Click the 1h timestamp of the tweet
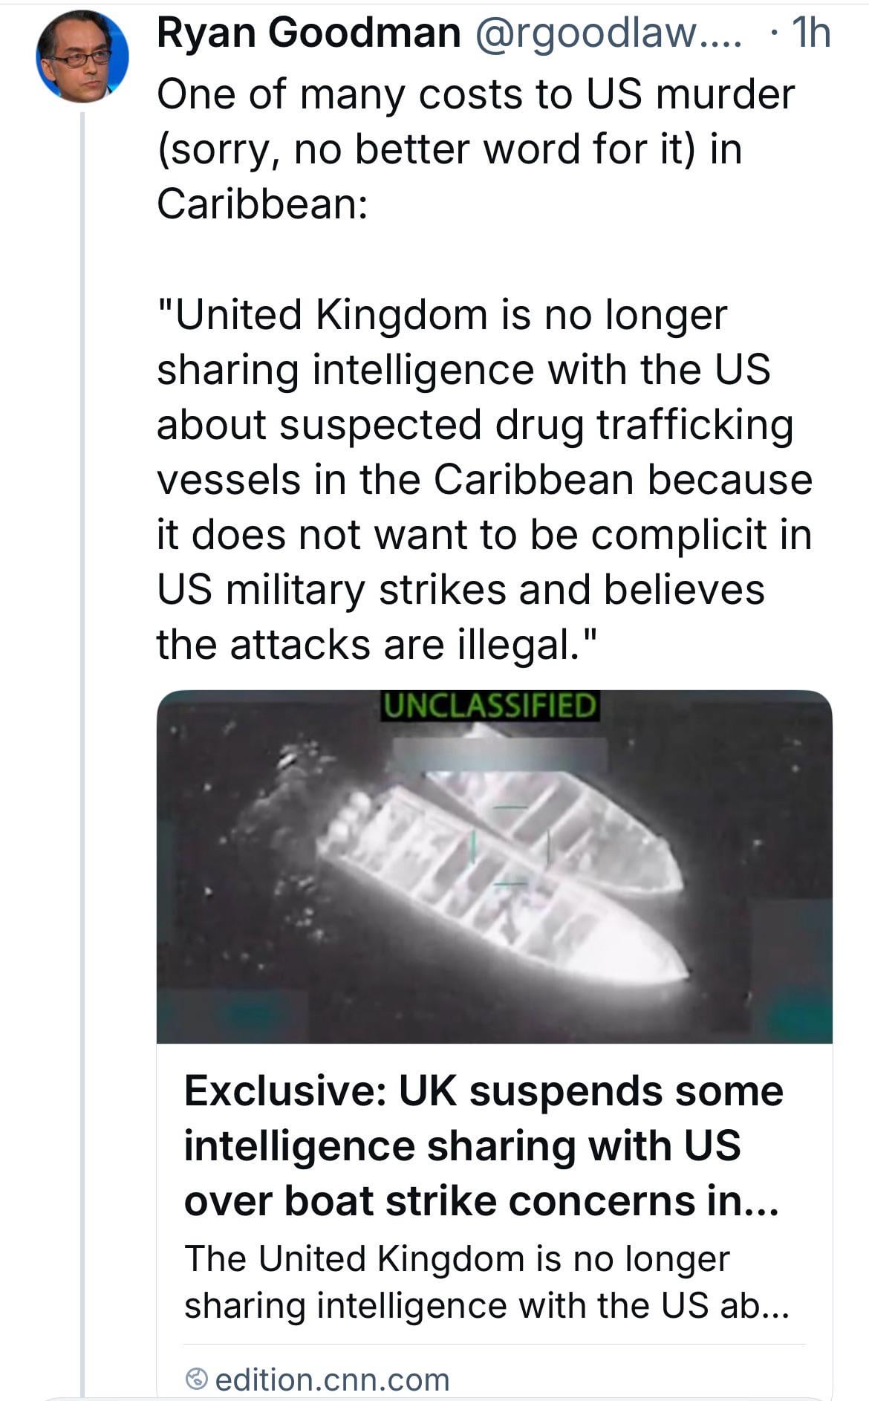This screenshot has width=869, height=1401. click(811, 33)
